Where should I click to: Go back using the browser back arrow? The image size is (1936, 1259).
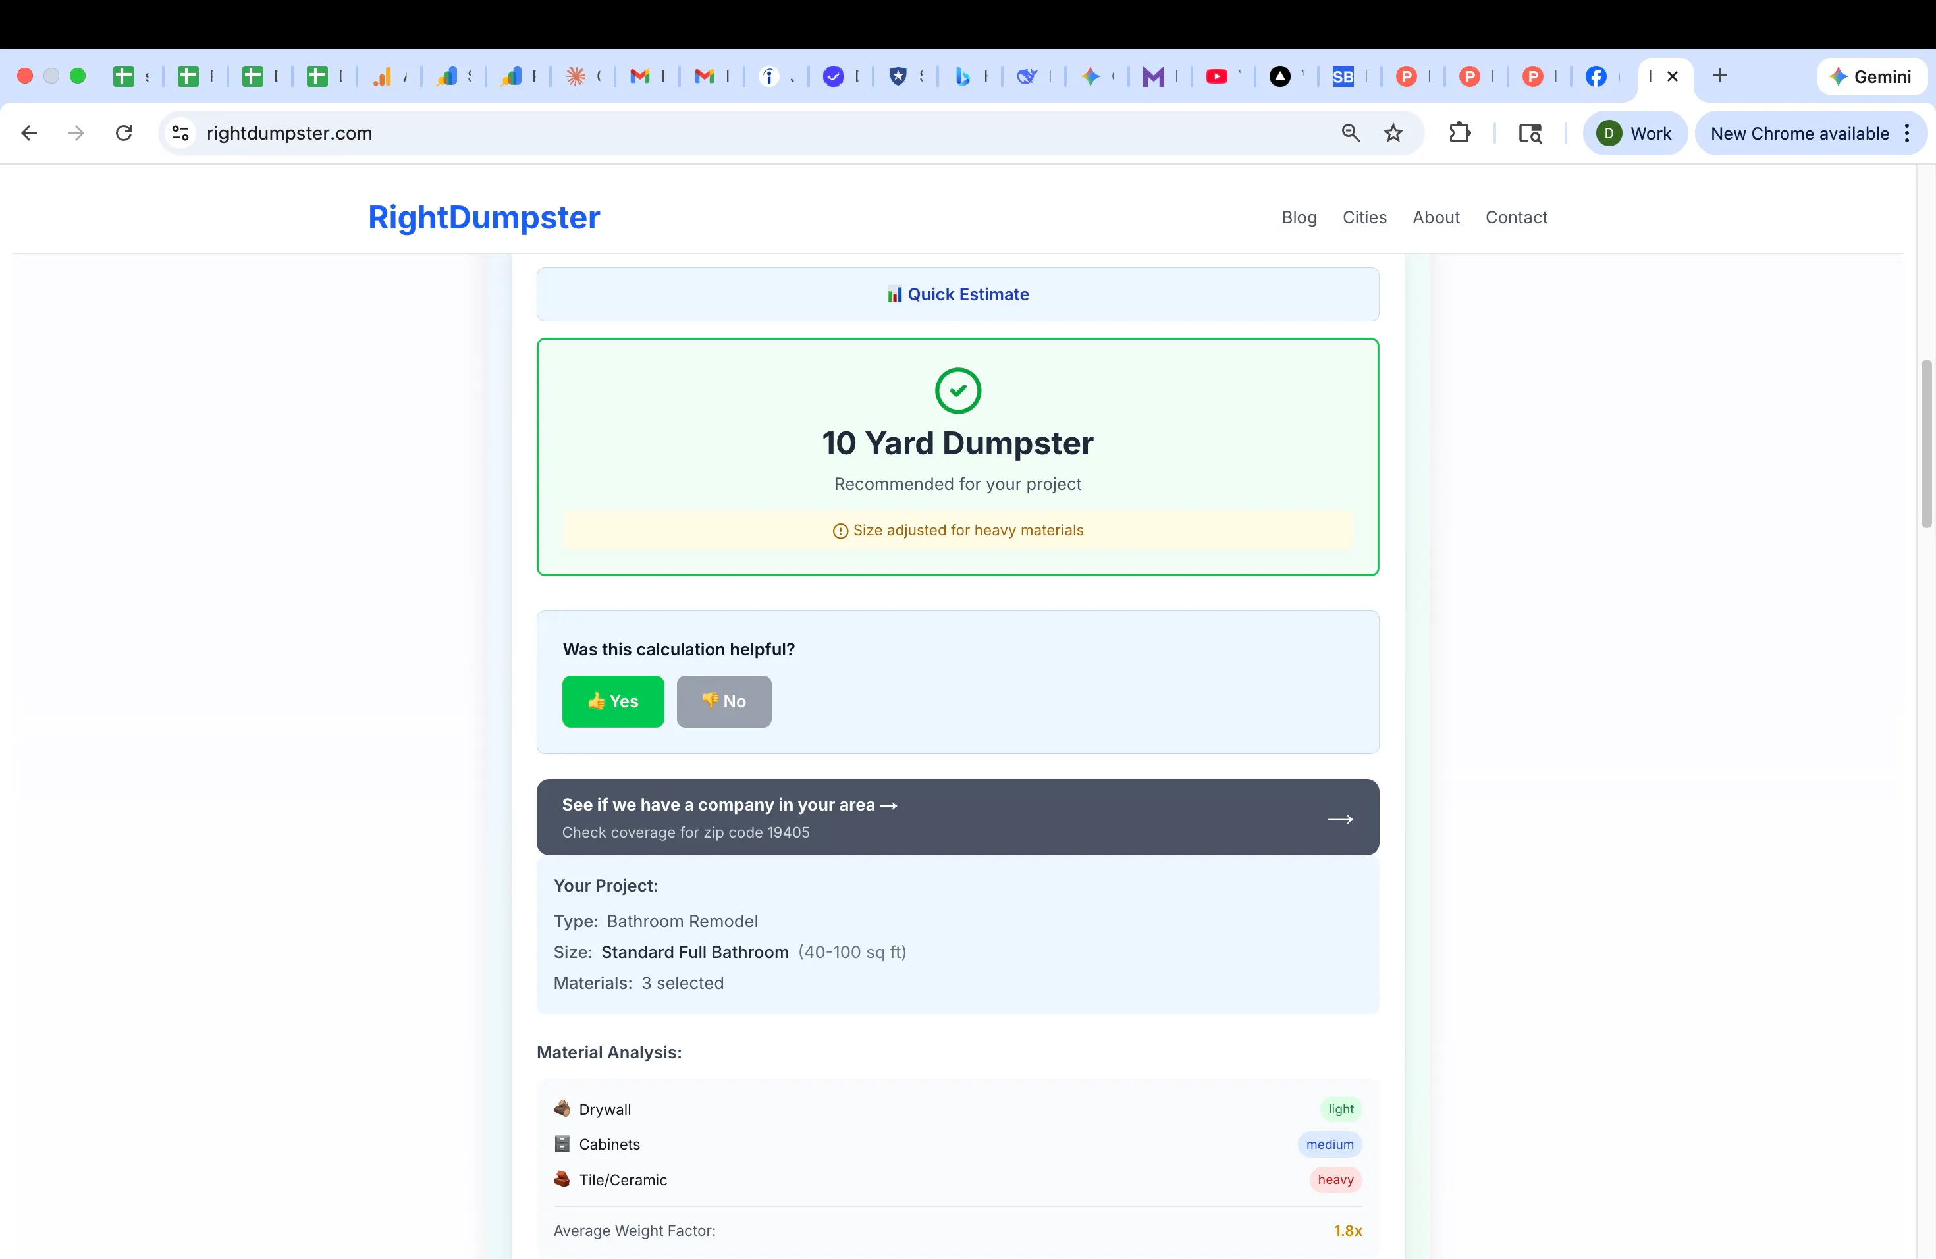point(29,134)
